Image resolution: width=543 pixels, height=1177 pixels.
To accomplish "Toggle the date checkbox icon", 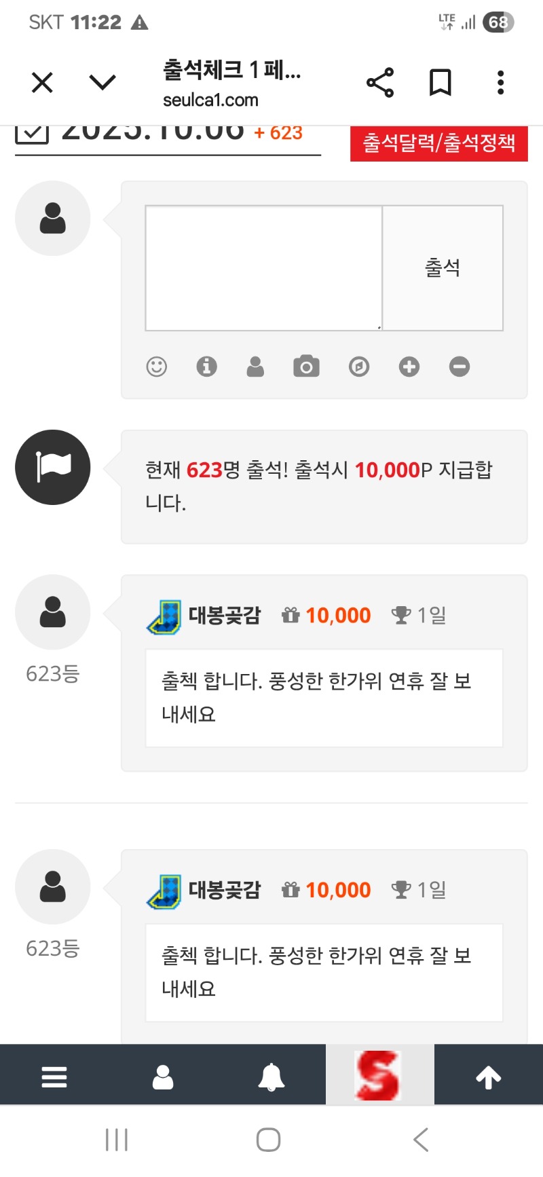I will (x=32, y=134).
